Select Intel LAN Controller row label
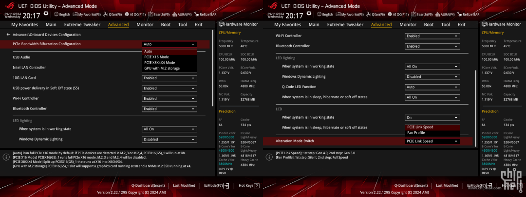This screenshot has height=197, width=526. click(29, 67)
